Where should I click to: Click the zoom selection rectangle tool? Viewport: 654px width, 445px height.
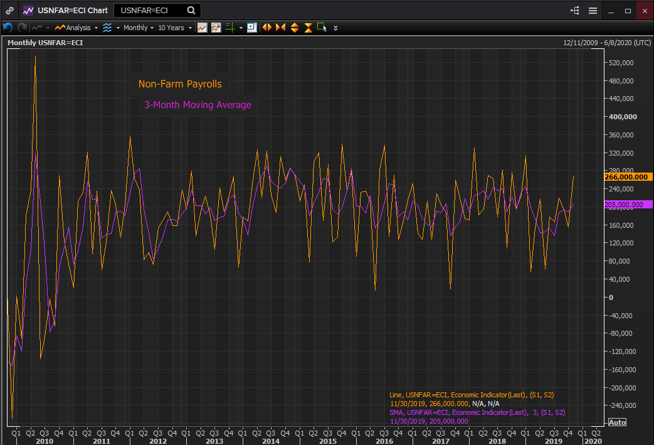pos(322,28)
